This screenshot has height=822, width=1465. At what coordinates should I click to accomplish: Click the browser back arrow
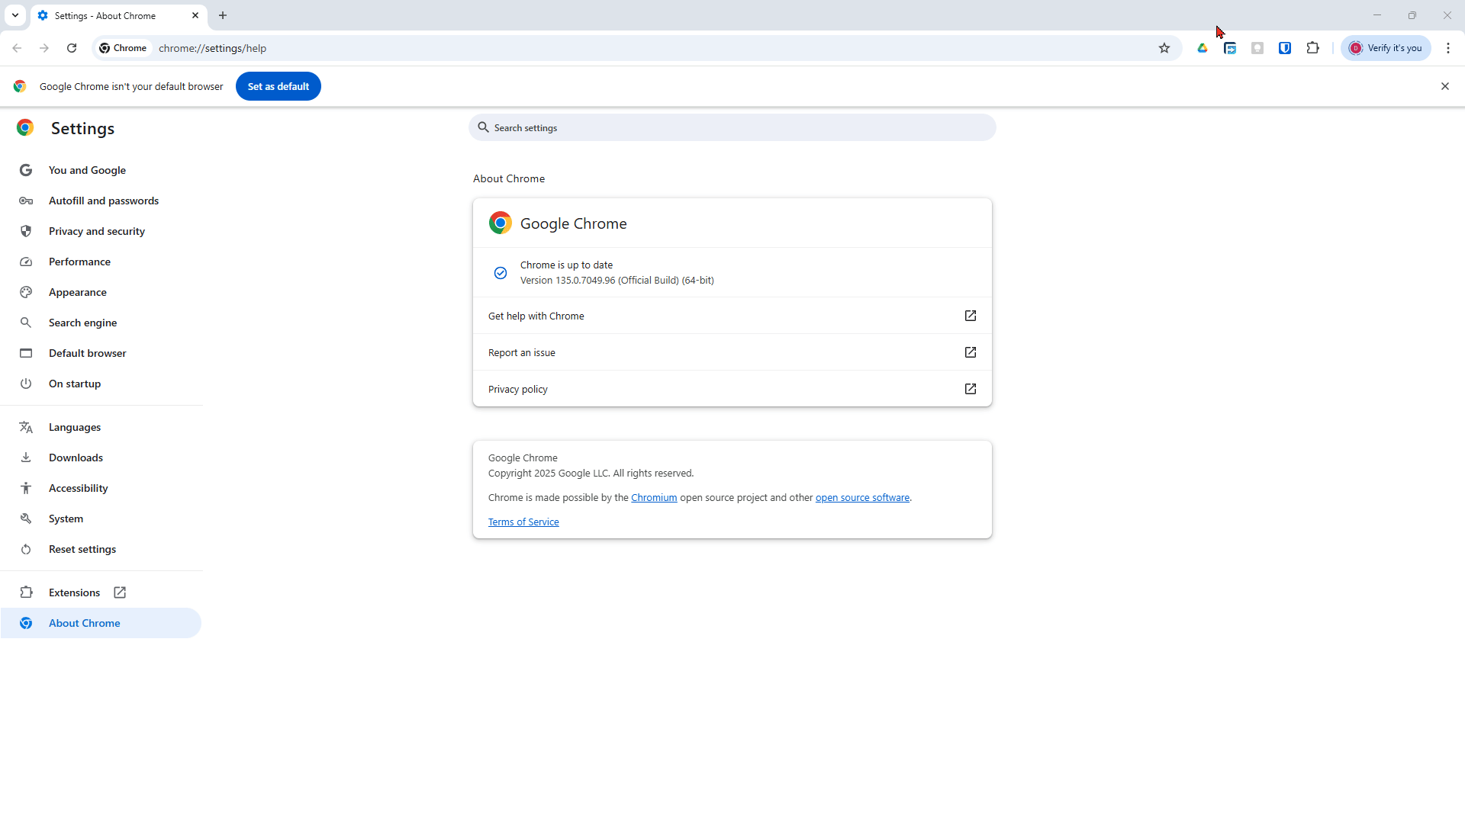(x=17, y=48)
